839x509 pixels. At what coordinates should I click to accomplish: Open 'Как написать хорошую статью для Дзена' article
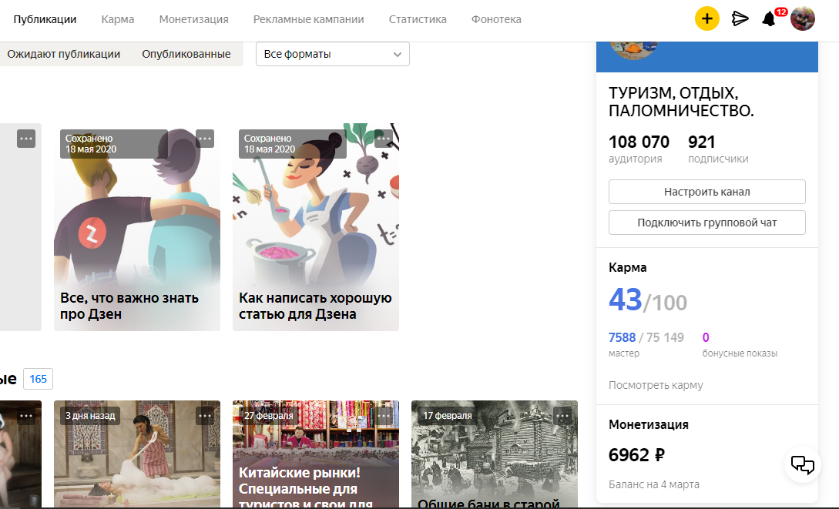point(316,227)
